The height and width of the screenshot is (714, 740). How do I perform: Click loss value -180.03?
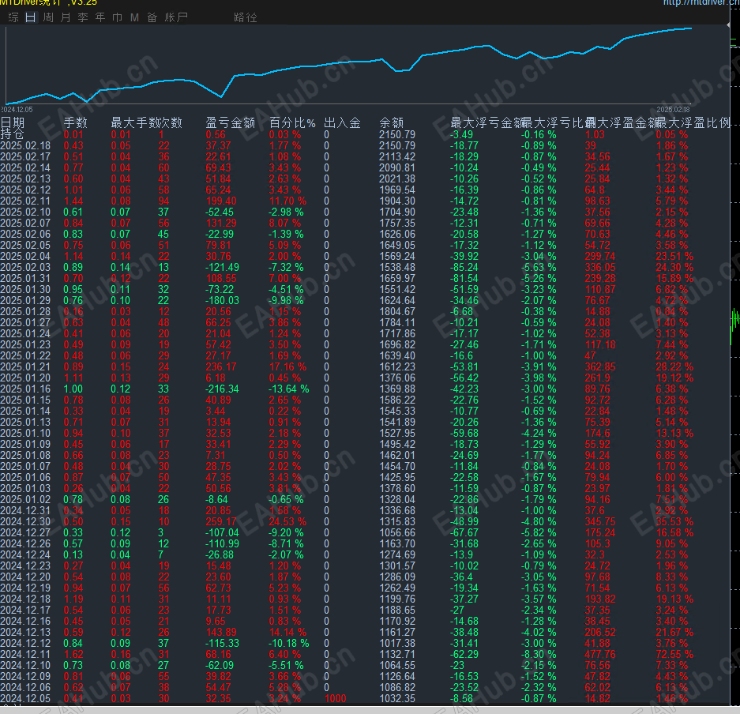coord(222,301)
